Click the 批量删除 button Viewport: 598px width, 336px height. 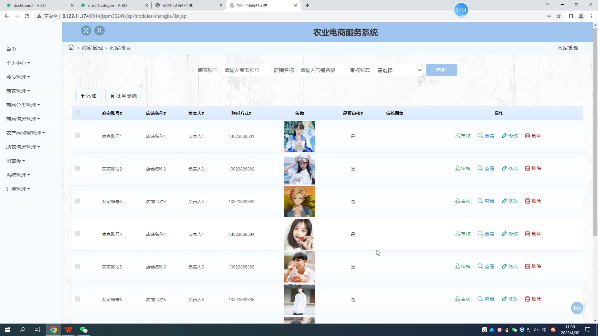pyautogui.click(x=124, y=96)
